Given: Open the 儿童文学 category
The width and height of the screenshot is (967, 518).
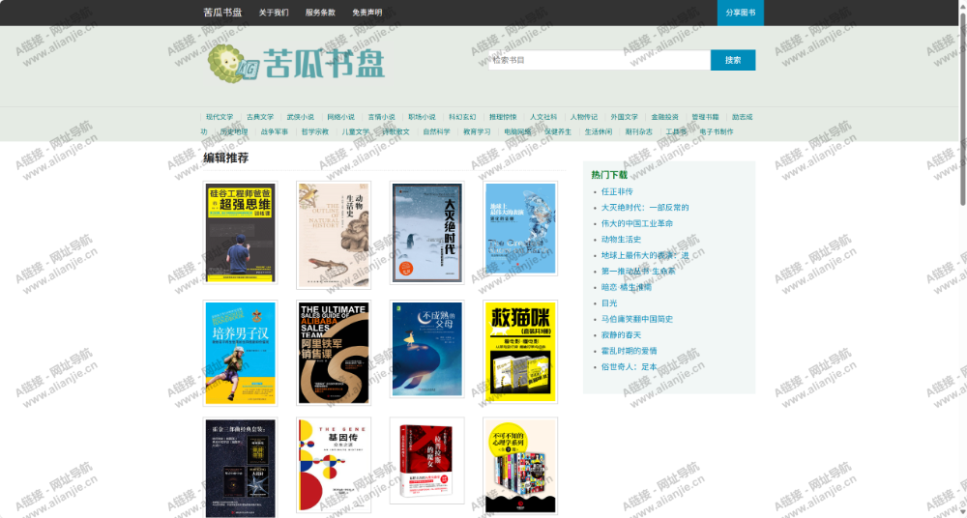Looking at the screenshot, I should (x=356, y=131).
